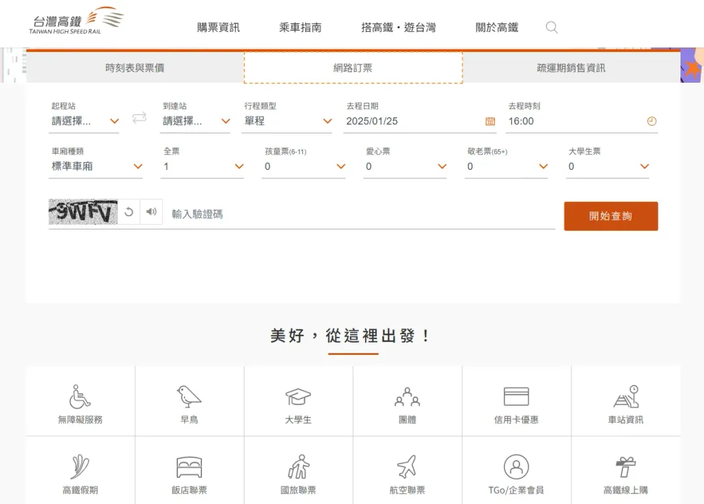Click the 去程日期 field showing 2025/01/25
The image size is (704, 504).
[x=420, y=121]
